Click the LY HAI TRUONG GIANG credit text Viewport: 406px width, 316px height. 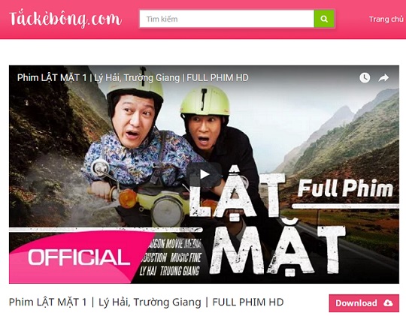coord(170,271)
